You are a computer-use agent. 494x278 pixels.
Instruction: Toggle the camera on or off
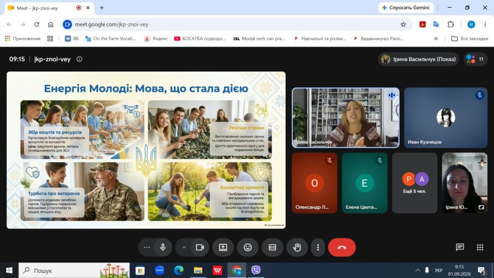[200, 248]
